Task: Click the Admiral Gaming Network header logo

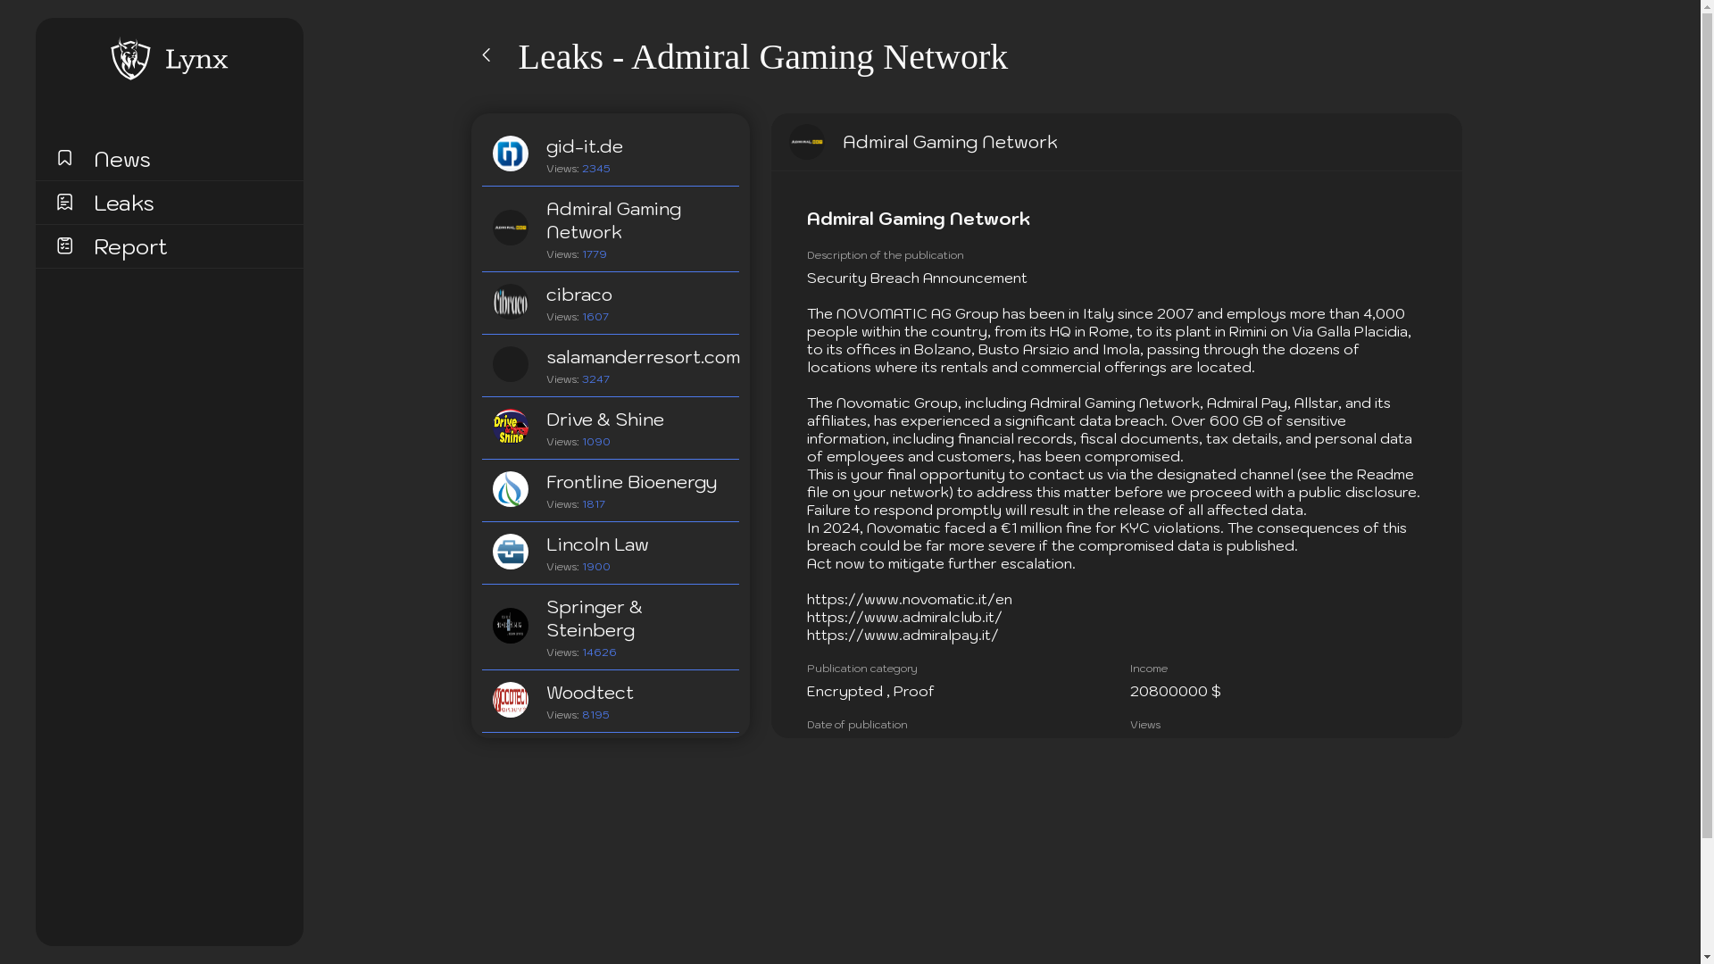Action: coord(807,142)
